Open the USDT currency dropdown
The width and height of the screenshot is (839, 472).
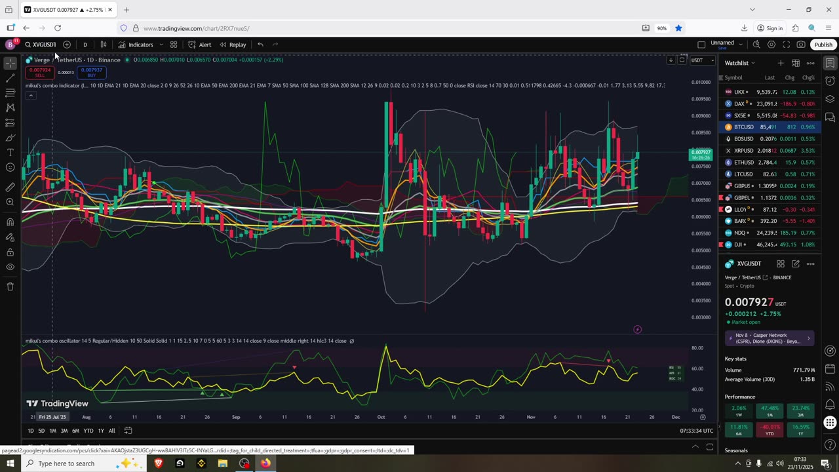pyautogui.click(x=702, y=60)
